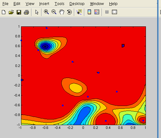
Task: Enable the Rotate 3D tool
Action: click(x=69, y=12)
